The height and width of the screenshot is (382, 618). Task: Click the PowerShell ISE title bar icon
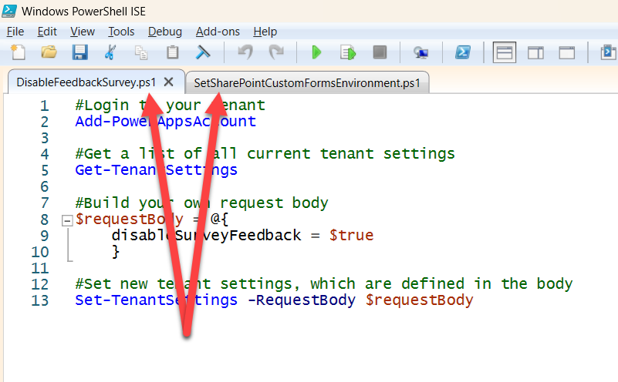pyautogui.click(x=9, y=11)
